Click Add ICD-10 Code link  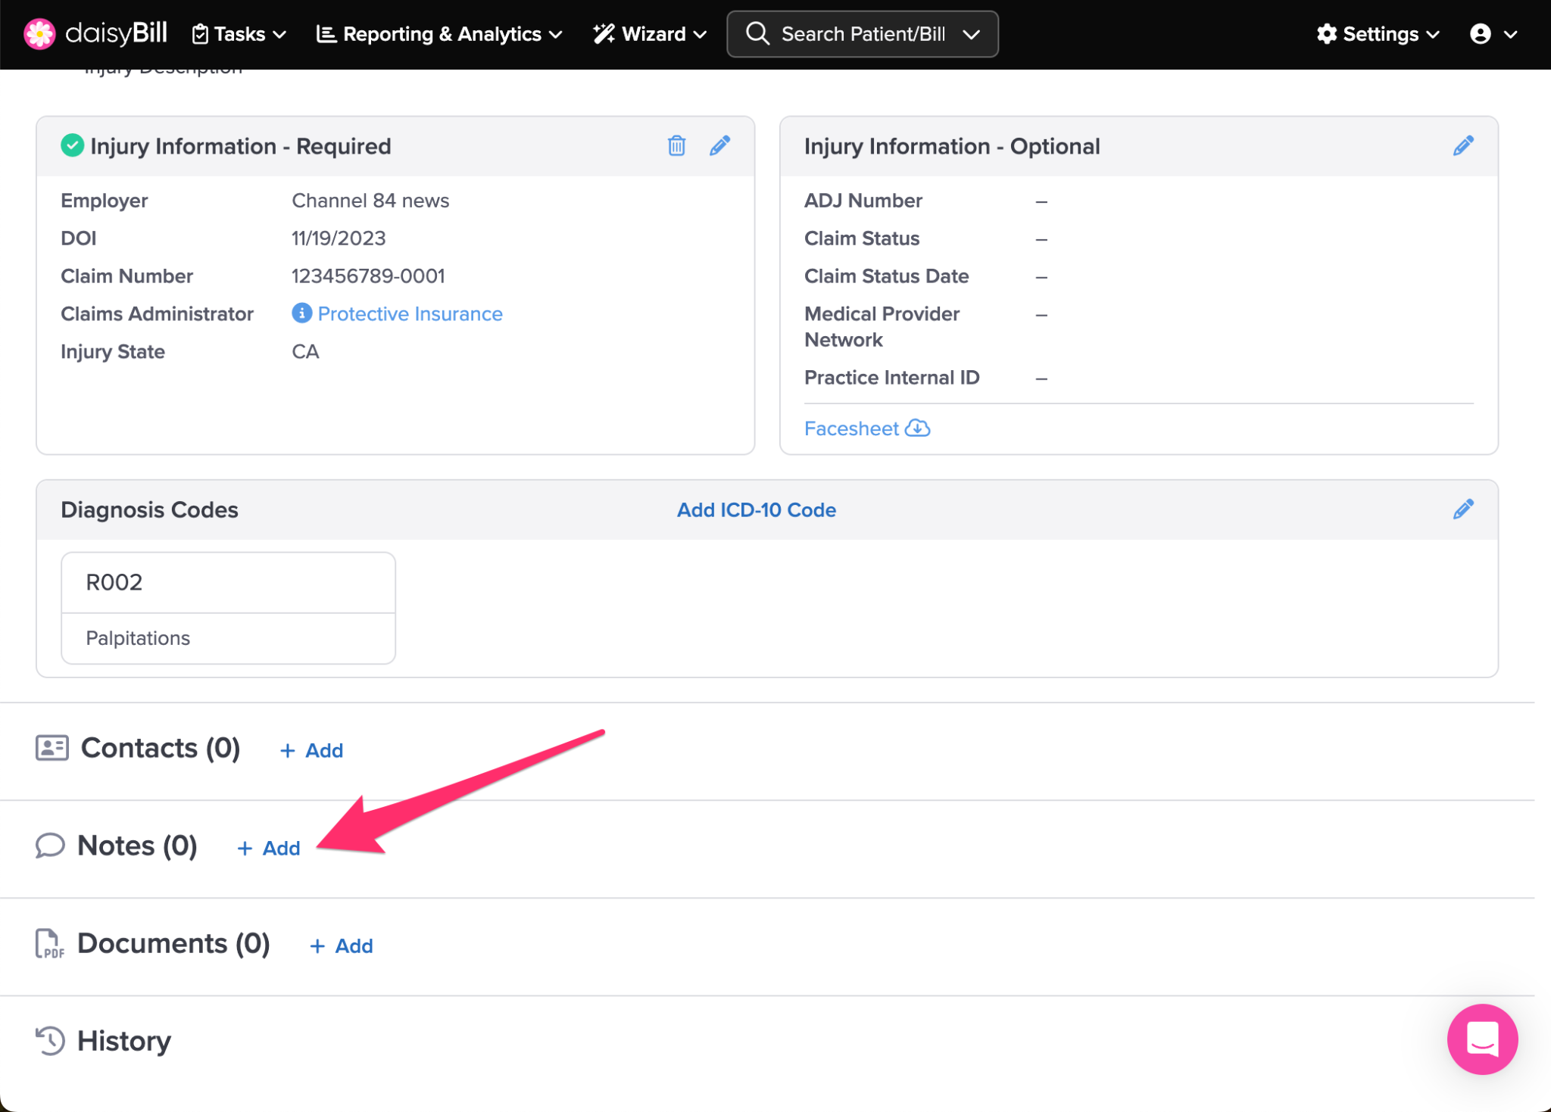pyautogui.click(x=756, y=509)
